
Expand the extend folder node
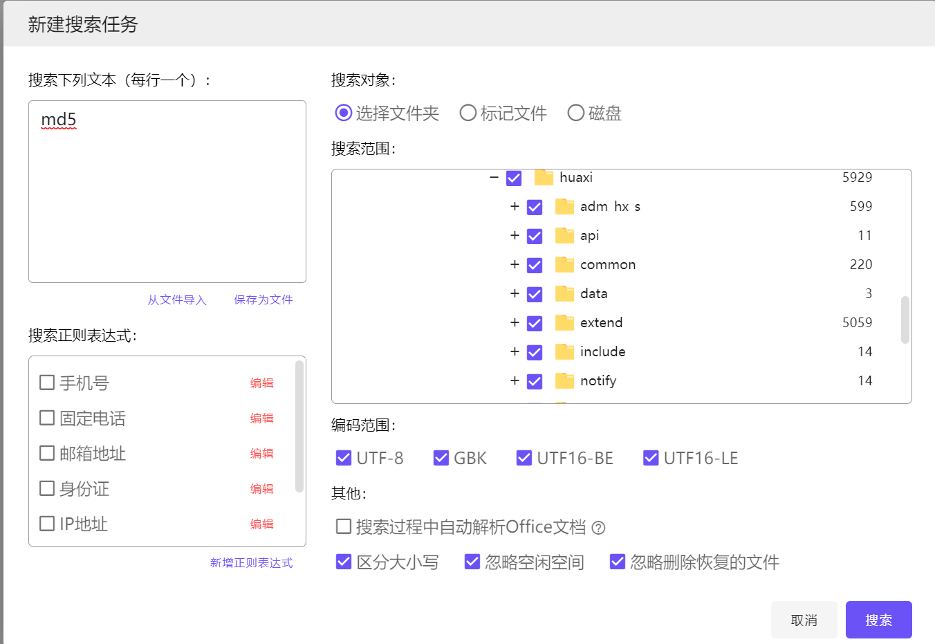click(x=515, y=323)
